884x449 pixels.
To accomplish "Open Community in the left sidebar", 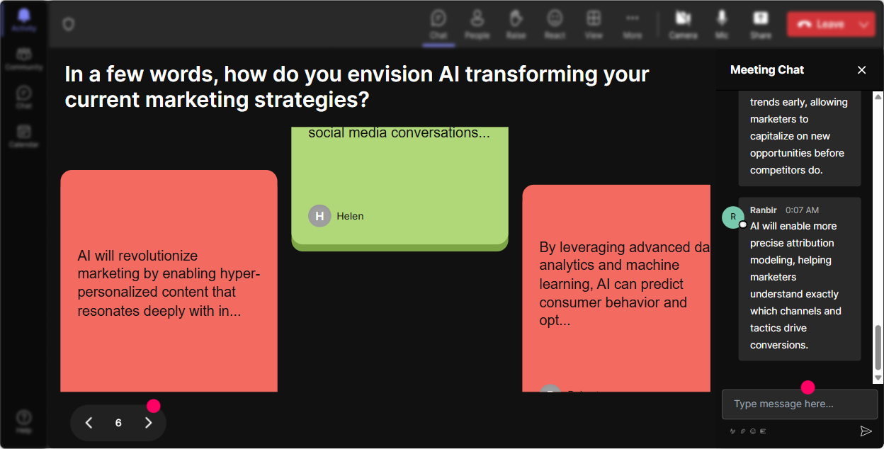I will pyautogui.click(x=24, y=59).
